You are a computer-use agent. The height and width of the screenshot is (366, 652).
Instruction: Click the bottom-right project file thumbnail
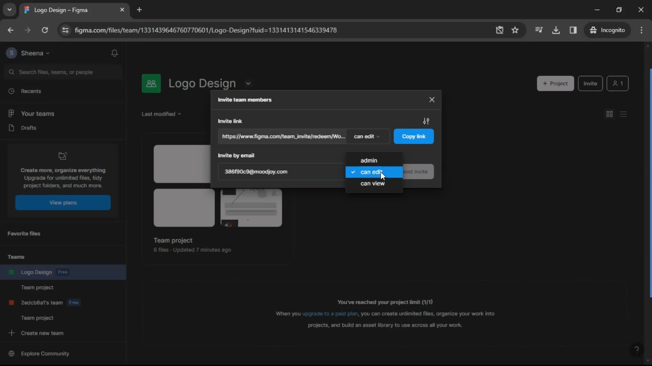pyautogui.click(x=251, y=208)
